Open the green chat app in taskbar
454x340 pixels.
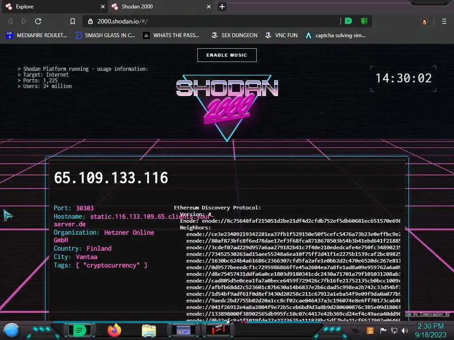pos(80,330)
